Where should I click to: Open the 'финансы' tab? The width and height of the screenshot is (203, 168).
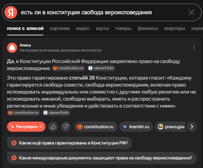[148, 28]
